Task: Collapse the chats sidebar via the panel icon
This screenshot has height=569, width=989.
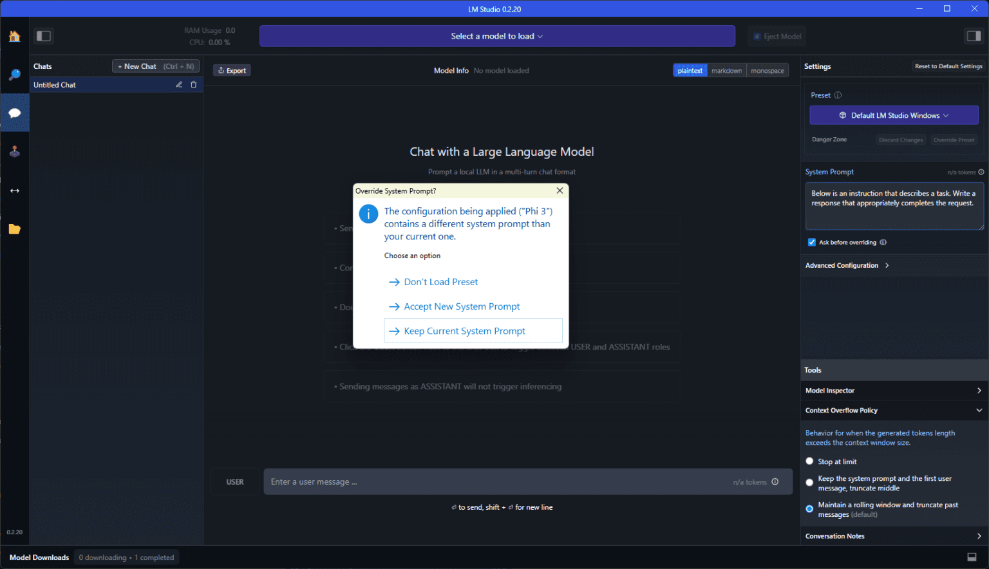Action: (x=43, y=36)
